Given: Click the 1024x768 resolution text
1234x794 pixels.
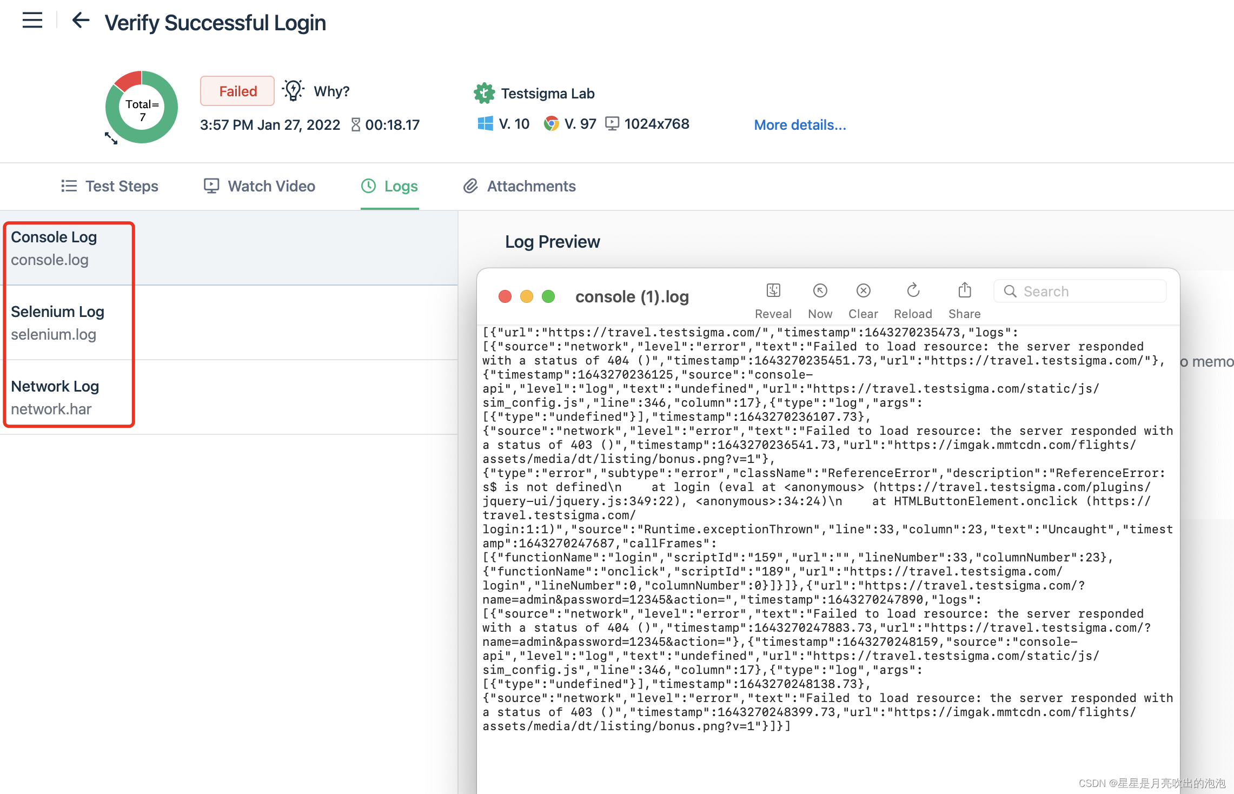Looking at the screenshot, I should pos(657,124).
